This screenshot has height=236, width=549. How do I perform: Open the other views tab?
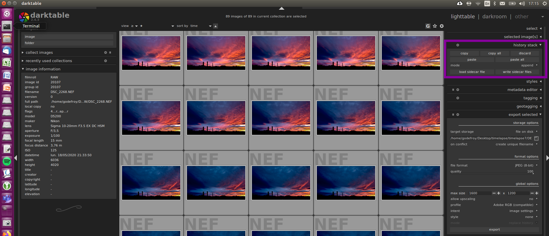pyautogui.click(x=522, y=17)
